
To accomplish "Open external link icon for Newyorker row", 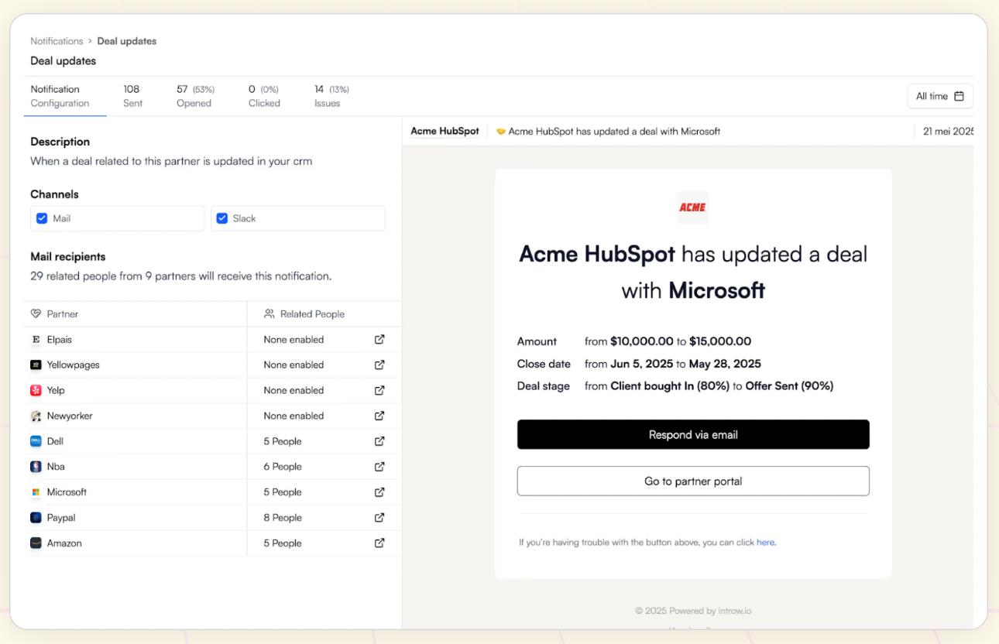I will coord(379,416).
